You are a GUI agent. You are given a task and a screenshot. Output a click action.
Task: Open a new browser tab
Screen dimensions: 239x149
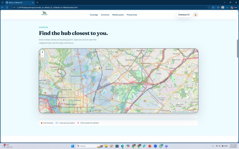click(x=37, y=2)
